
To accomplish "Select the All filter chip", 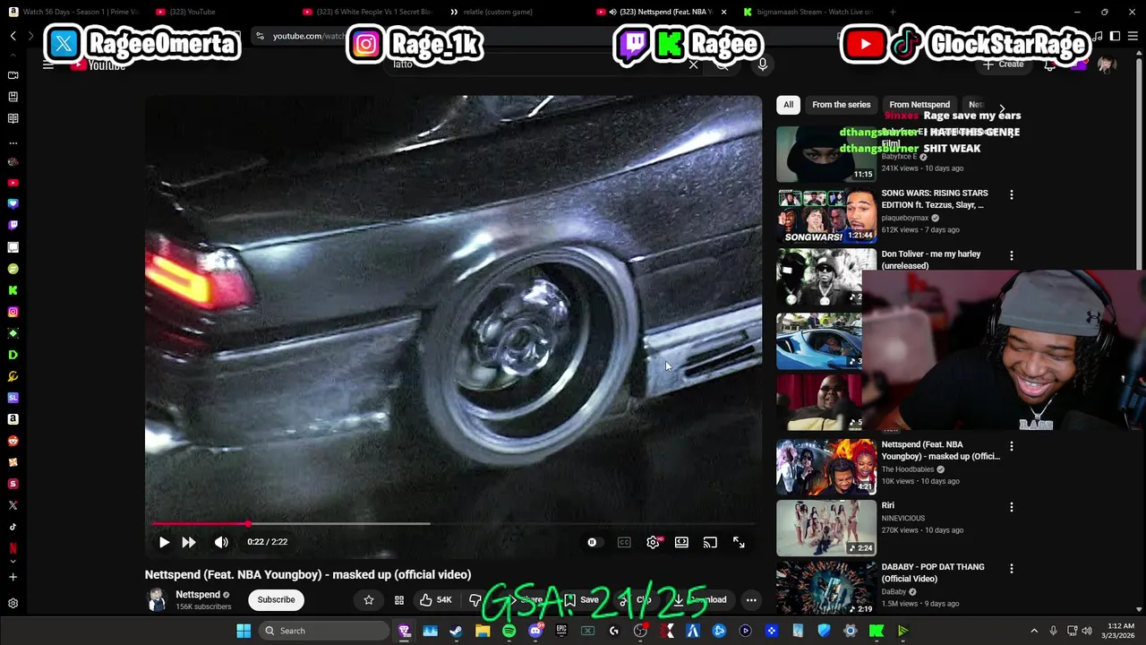I will pyautogui.click(x=788, y=105).
